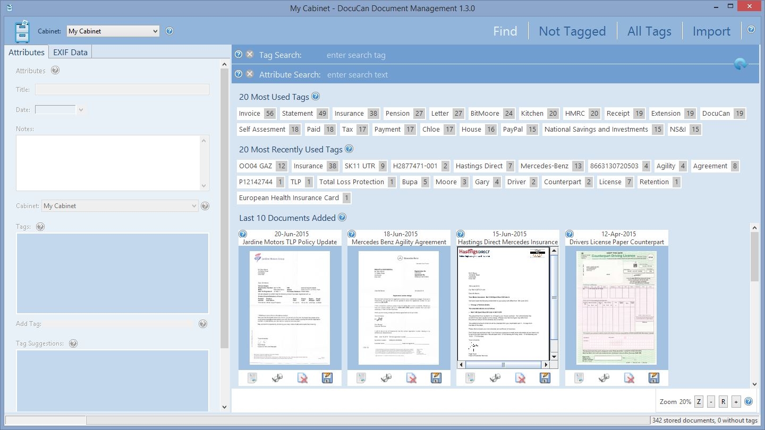Image resolution: width=765 pixels, height=430 pixels.
Task: Open the Not Tagged view
Action: [572, 31]
